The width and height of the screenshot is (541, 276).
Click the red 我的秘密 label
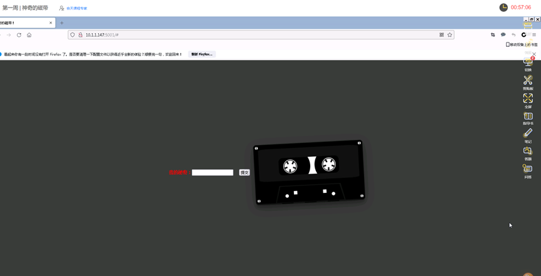(x=180, y=172)
